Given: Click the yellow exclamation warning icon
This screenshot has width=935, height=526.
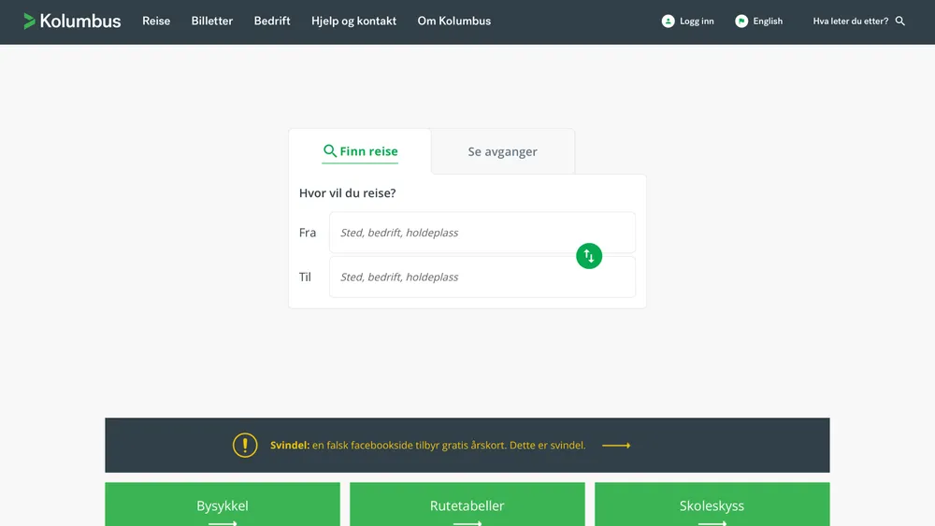Looking at the screenshot, I should [245, 446].
